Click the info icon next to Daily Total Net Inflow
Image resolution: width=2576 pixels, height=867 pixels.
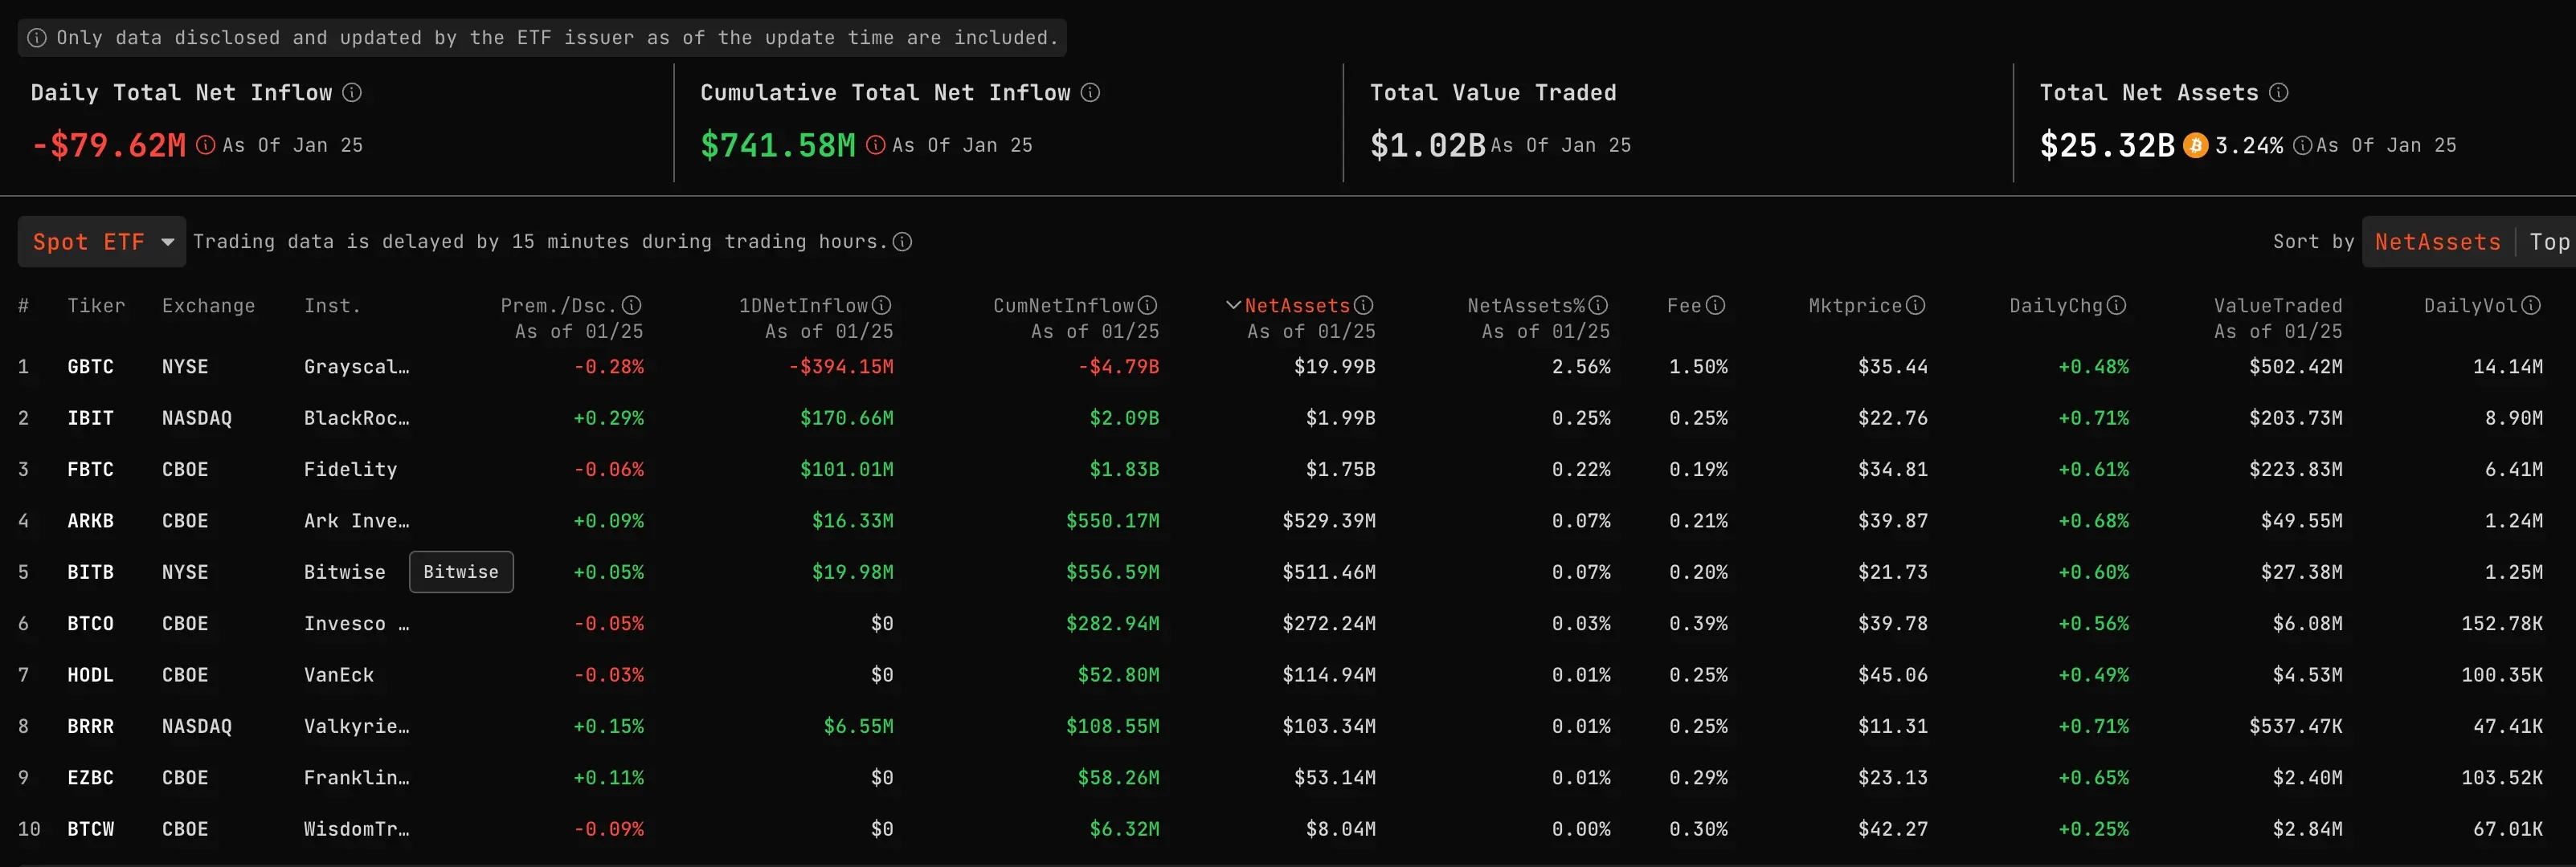point(351,92)
